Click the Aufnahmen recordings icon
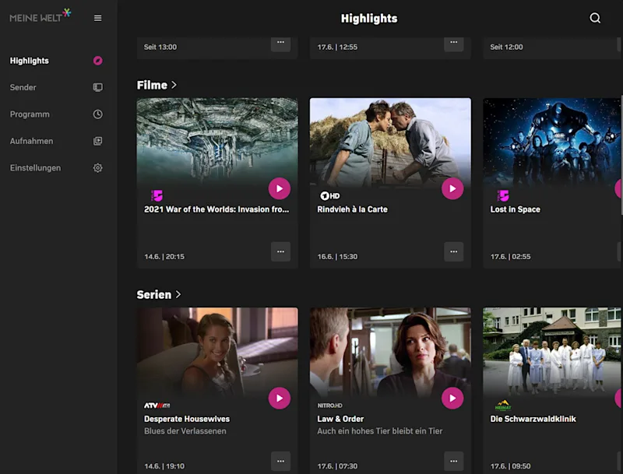Screen dimensions: 623x474 (98, 141)
